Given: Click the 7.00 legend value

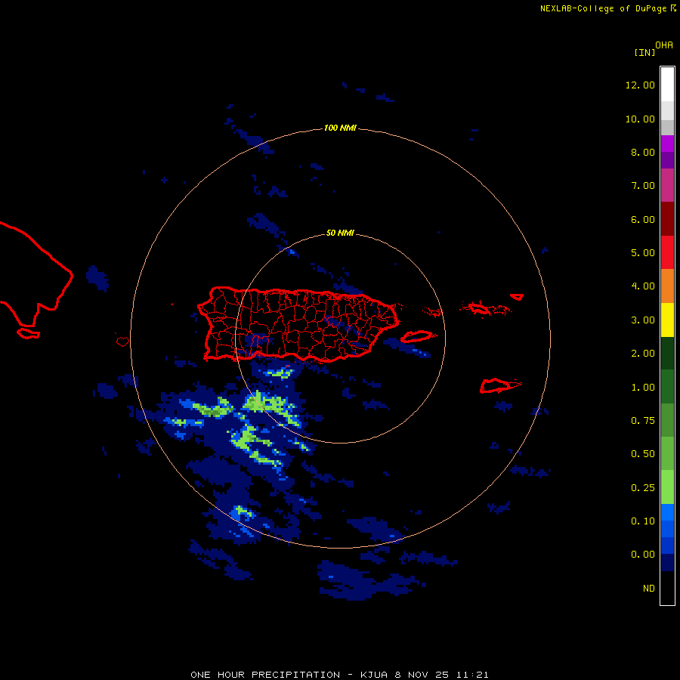Looking at the screenshot, I should (643, 186).
